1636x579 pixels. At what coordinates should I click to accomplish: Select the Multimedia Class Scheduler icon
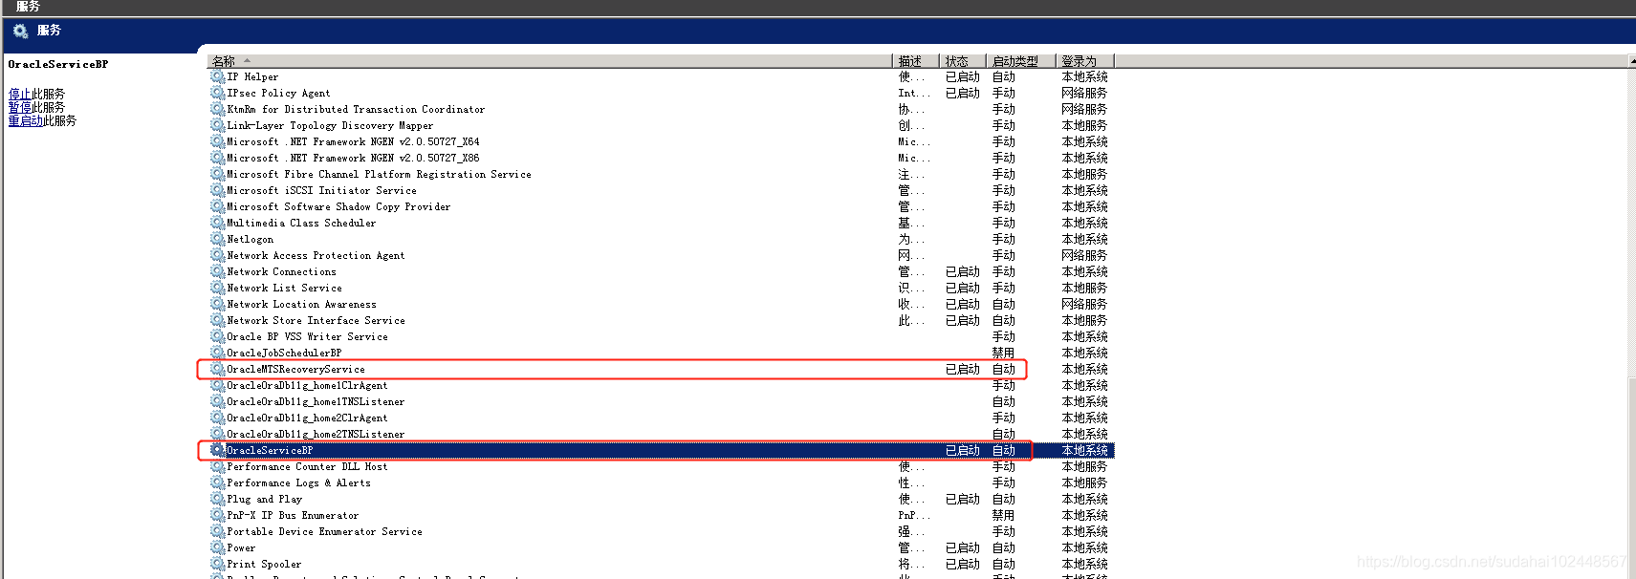coord(218,223)
